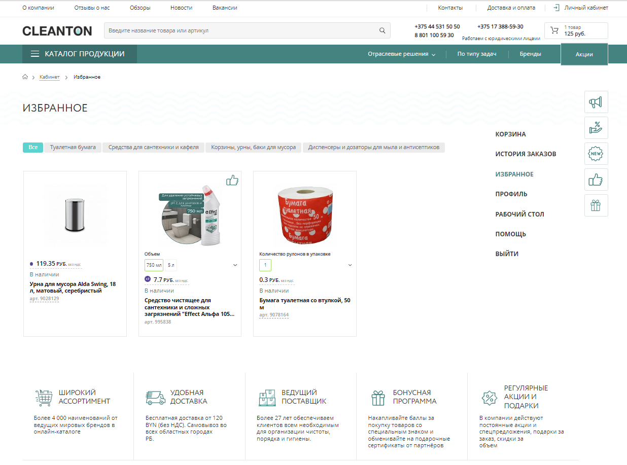Open the shopping cart icon in header

554,30
